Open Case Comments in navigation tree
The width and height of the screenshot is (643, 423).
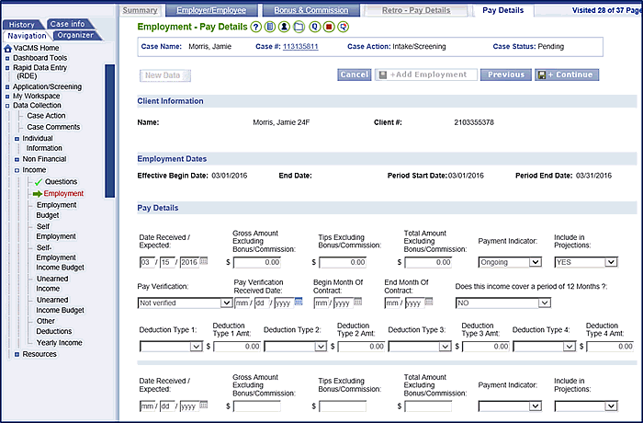point(53,127)
